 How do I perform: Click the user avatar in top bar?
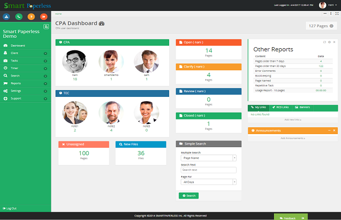[x=323, y=5]
